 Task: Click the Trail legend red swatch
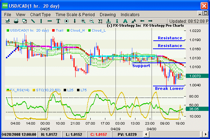tap(53, 31)
